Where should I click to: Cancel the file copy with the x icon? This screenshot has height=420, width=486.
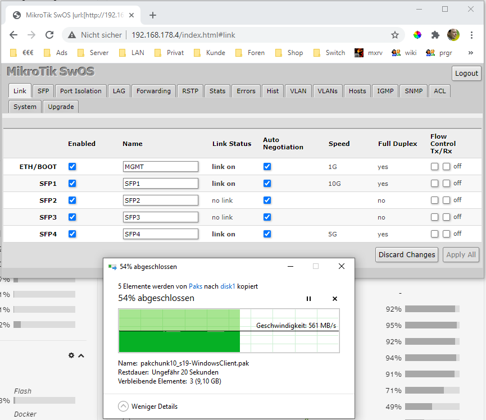coord(335,299)
